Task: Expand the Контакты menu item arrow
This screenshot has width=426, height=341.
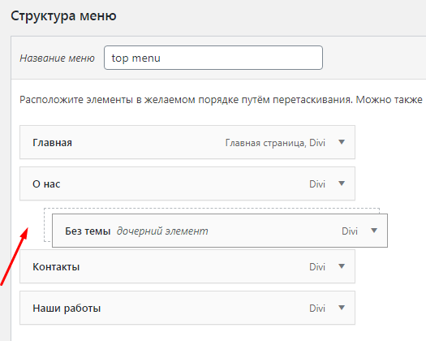Action: point(342,266)
